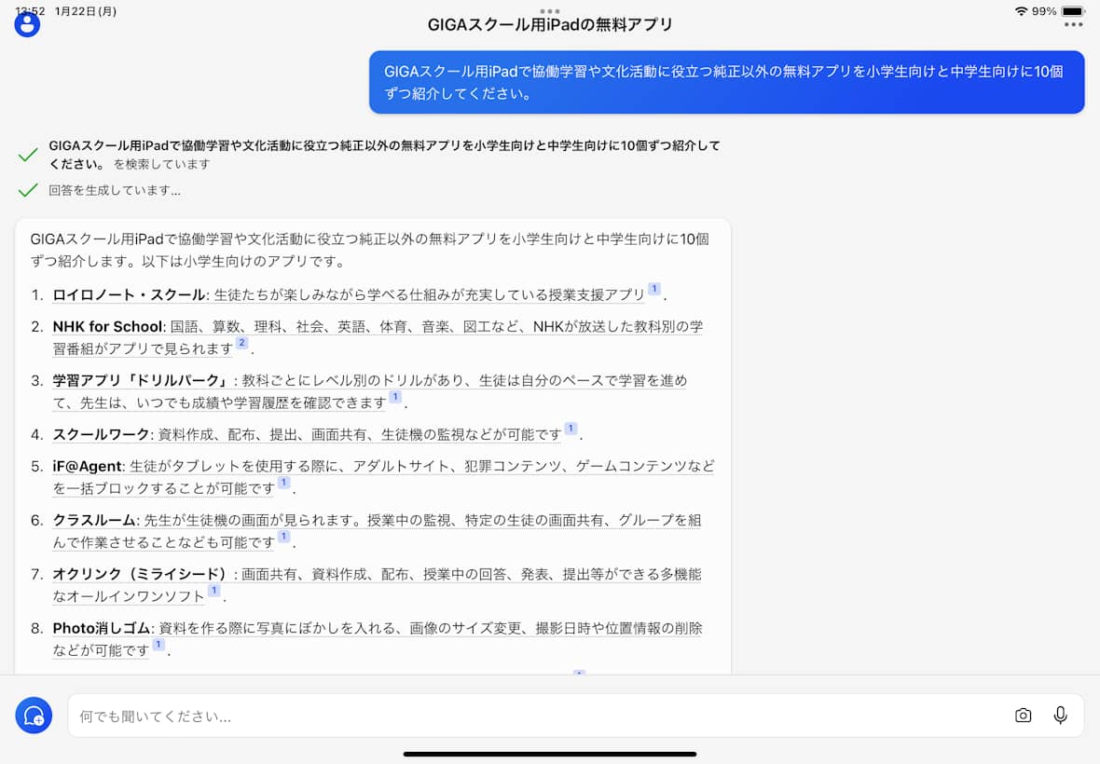The width and height of the screenshot is (1100, 764).
Task: Tap the home indicator bar
Action: tap(550, 754)
